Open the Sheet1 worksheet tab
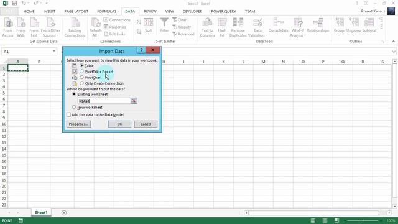 point(41,213)
